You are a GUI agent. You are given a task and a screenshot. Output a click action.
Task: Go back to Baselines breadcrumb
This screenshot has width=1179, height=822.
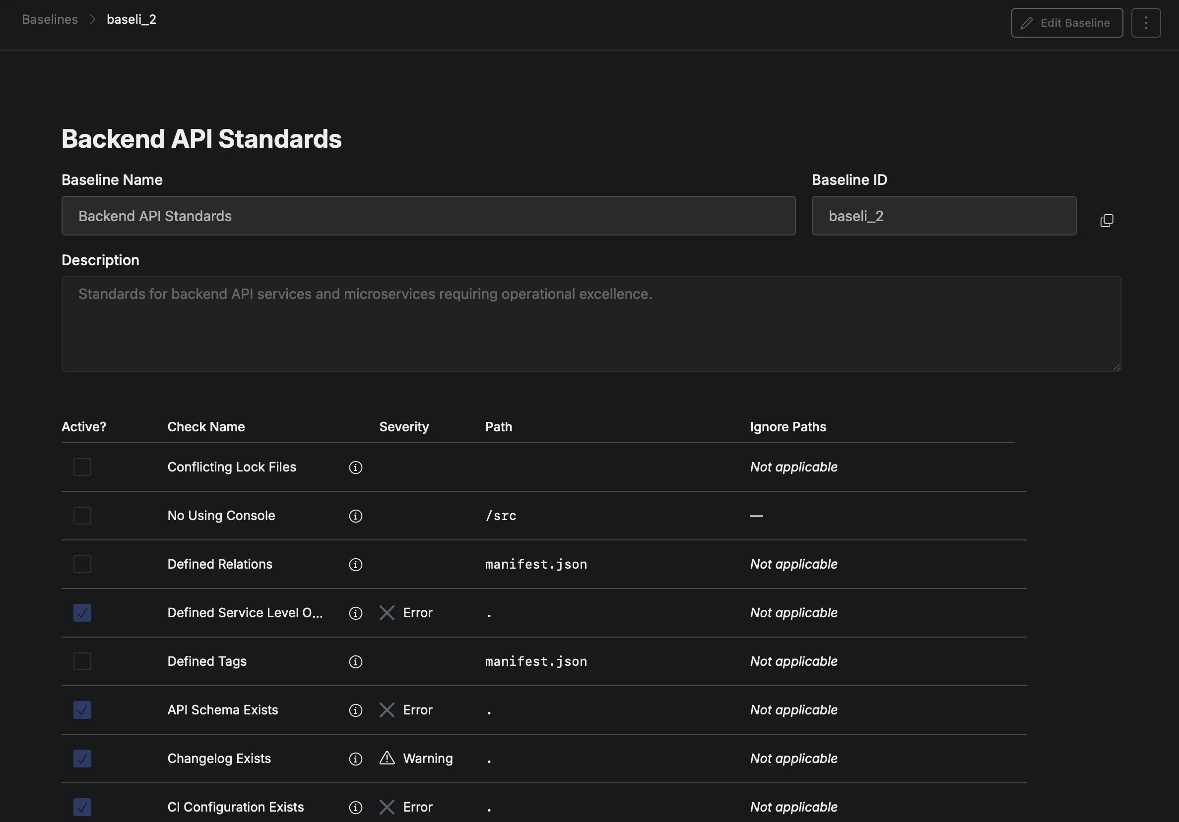[x=50, y=19]
